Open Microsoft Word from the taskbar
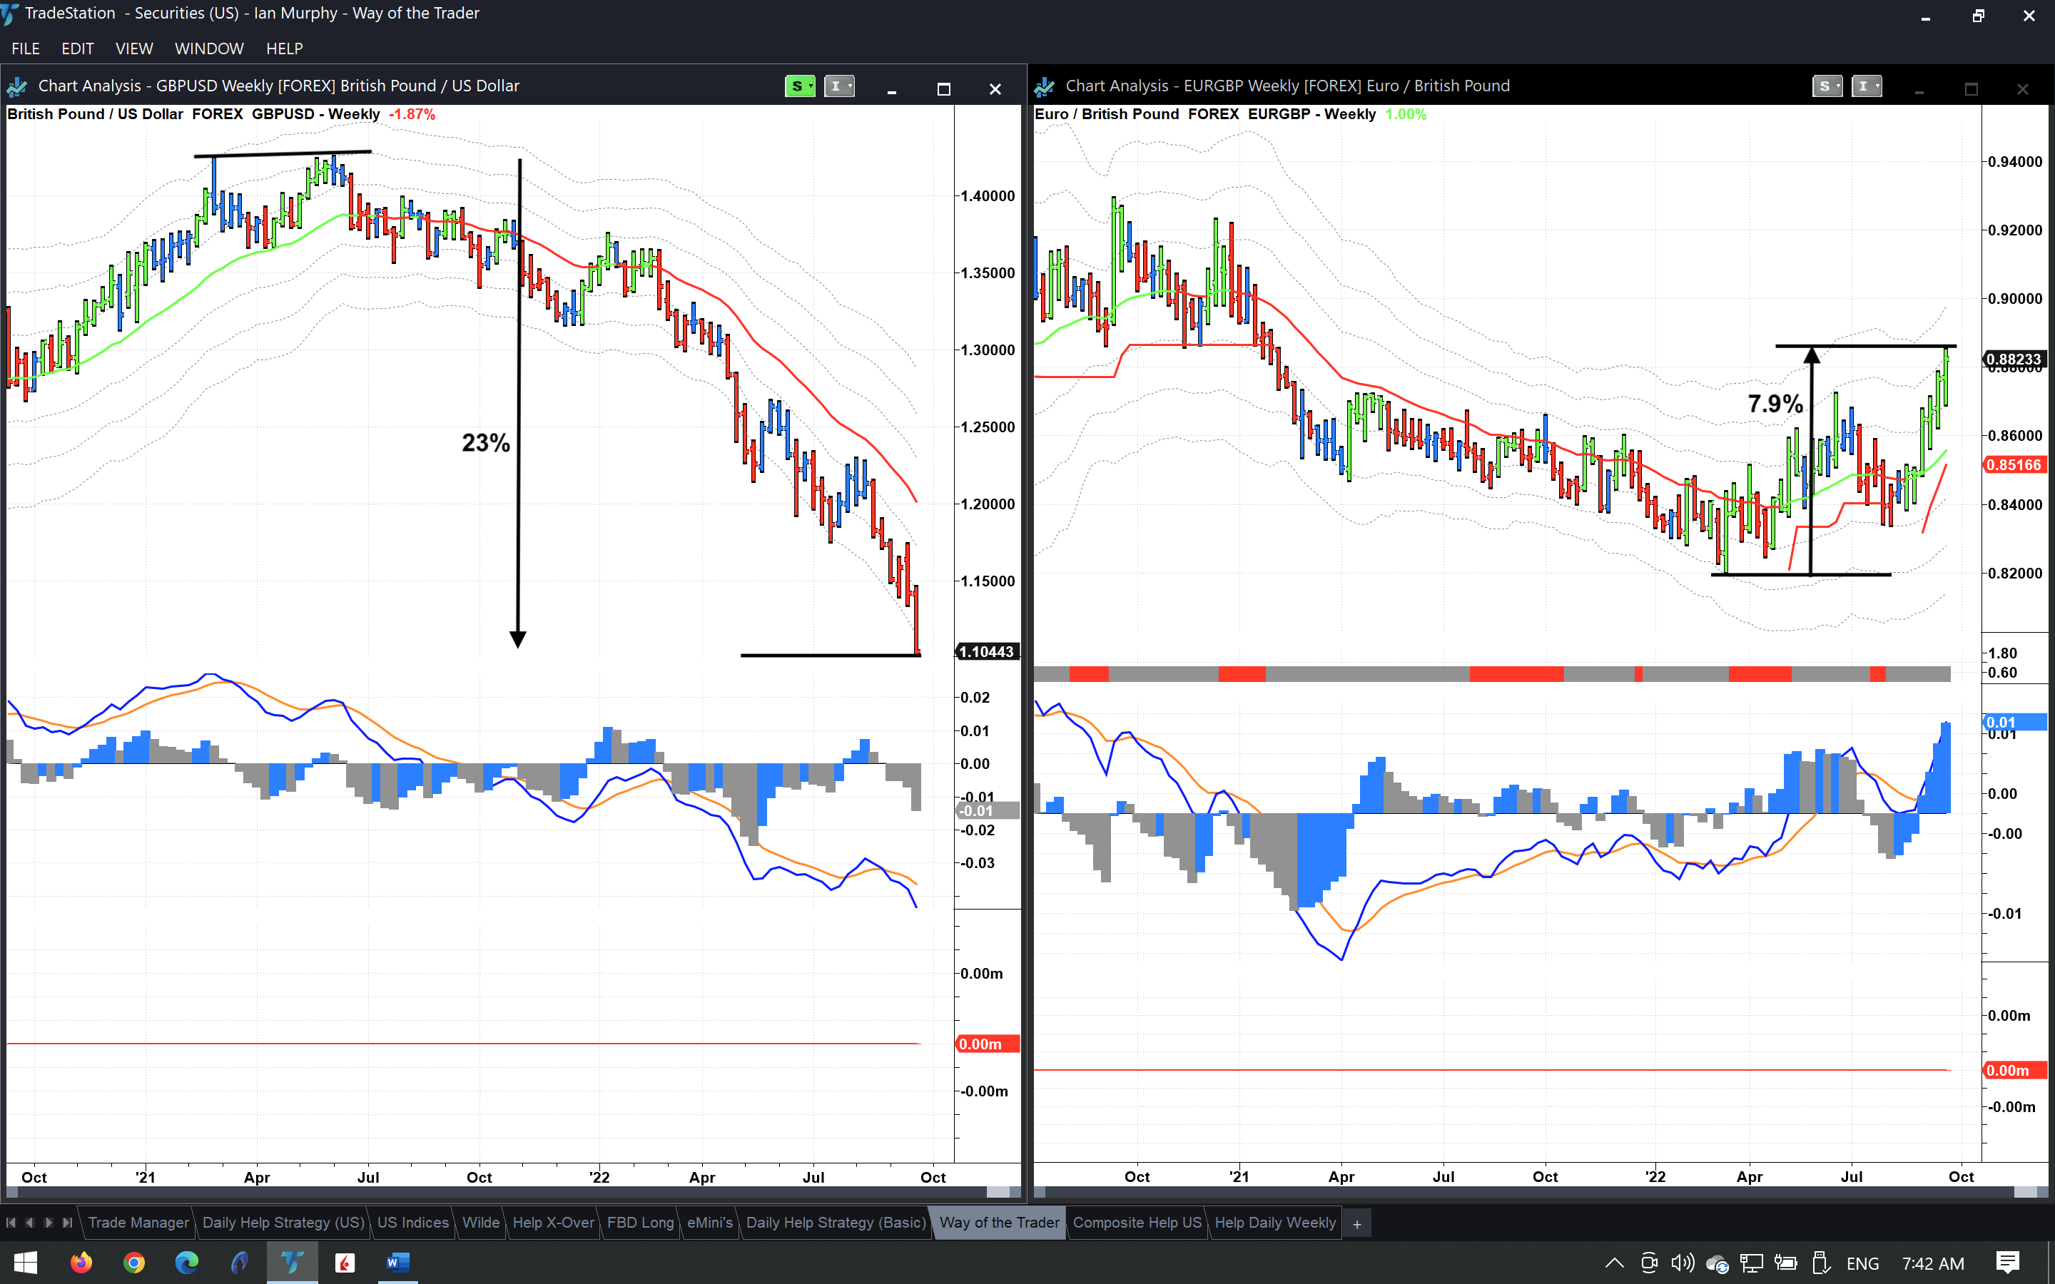 tap(397, 1263)
